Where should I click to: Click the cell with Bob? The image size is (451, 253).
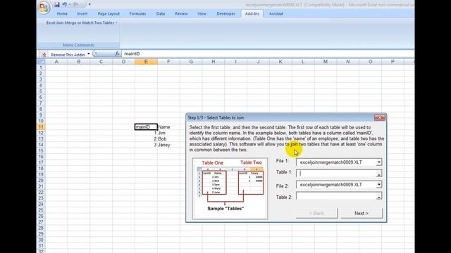tap(168, 139)
